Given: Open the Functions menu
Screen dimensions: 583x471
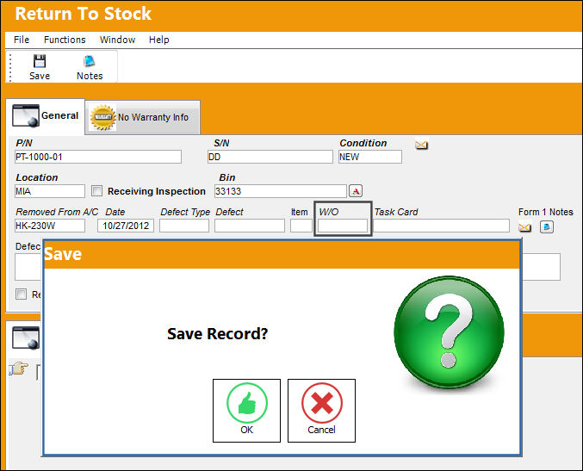Looking at the screenshot, I should point(65,40).
